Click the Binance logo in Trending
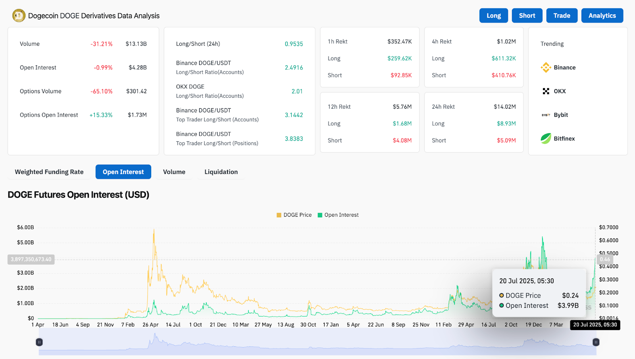The width and height of the screenshot is (635, 359). [546, 67]
